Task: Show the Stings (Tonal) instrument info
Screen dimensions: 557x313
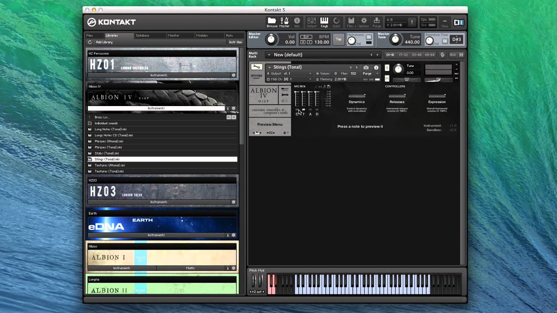Action: [x=376, y=67]
